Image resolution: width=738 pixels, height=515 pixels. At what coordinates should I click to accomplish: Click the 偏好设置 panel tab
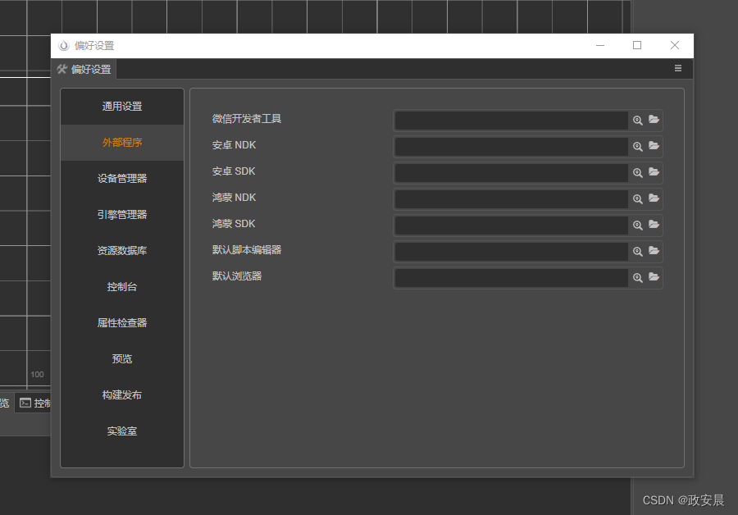(84, 69)
